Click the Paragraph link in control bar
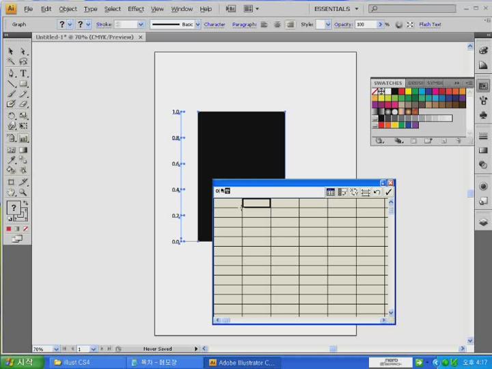 245,25
